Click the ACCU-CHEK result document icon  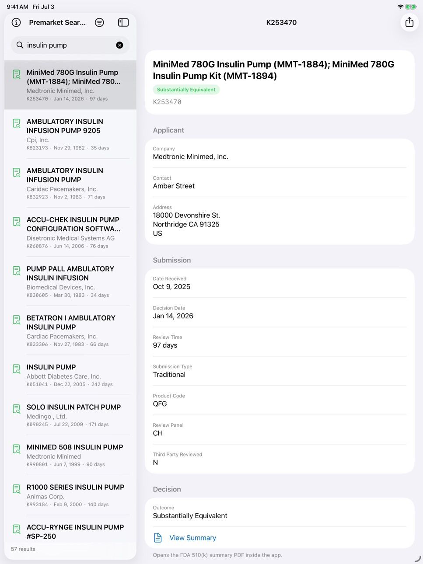coord(17,222)
